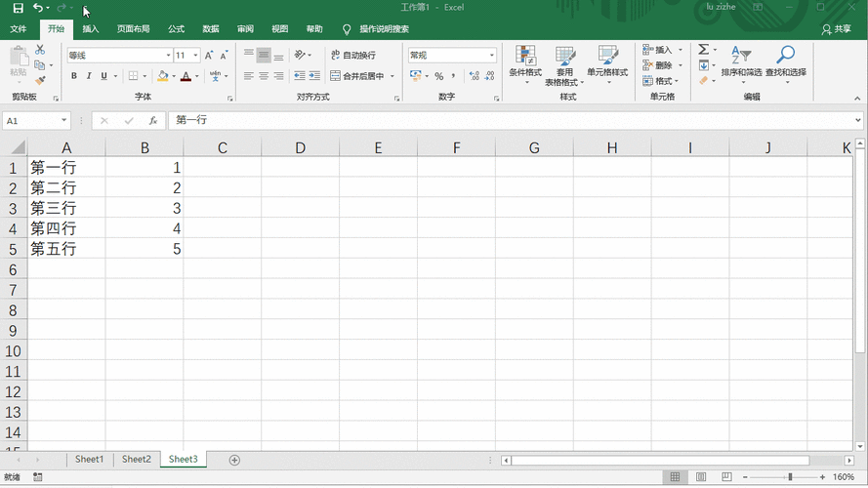Click the Format Painter brush icon
The height and width of the screenshot is (488, 868).
coord(40,81)
